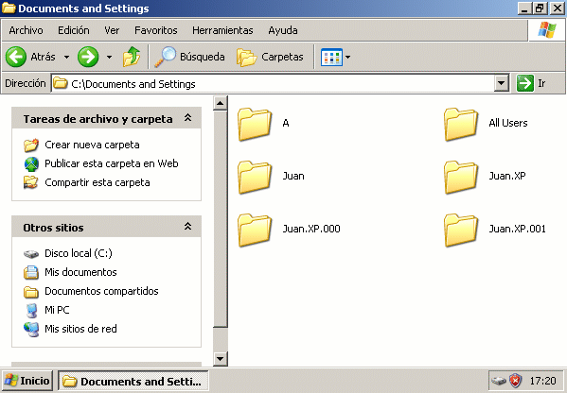
Task: Go up one folder level icon
Action: pyautogui.click(x=132, y=57)
